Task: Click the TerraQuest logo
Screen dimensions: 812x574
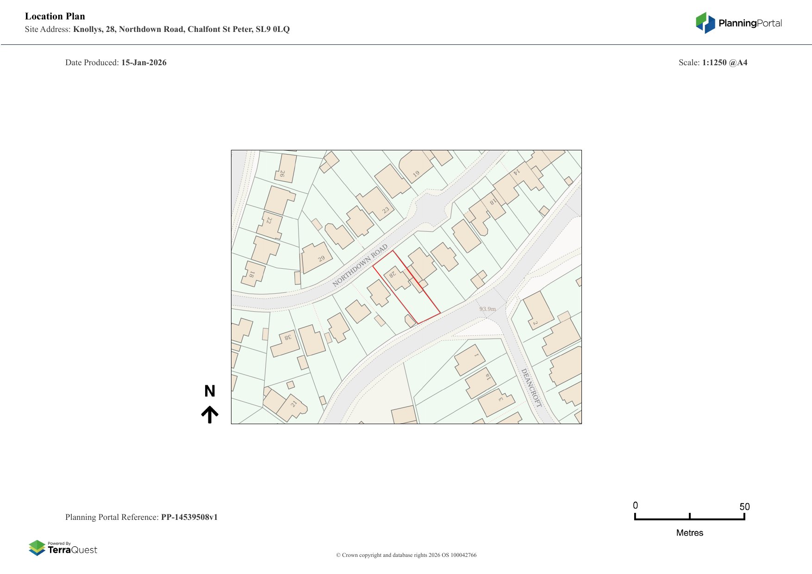Action: coord(63,548)
